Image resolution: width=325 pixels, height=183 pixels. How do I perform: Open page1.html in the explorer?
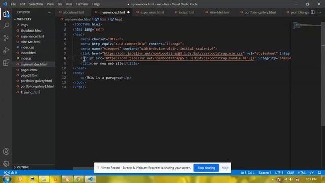point(29,70)
